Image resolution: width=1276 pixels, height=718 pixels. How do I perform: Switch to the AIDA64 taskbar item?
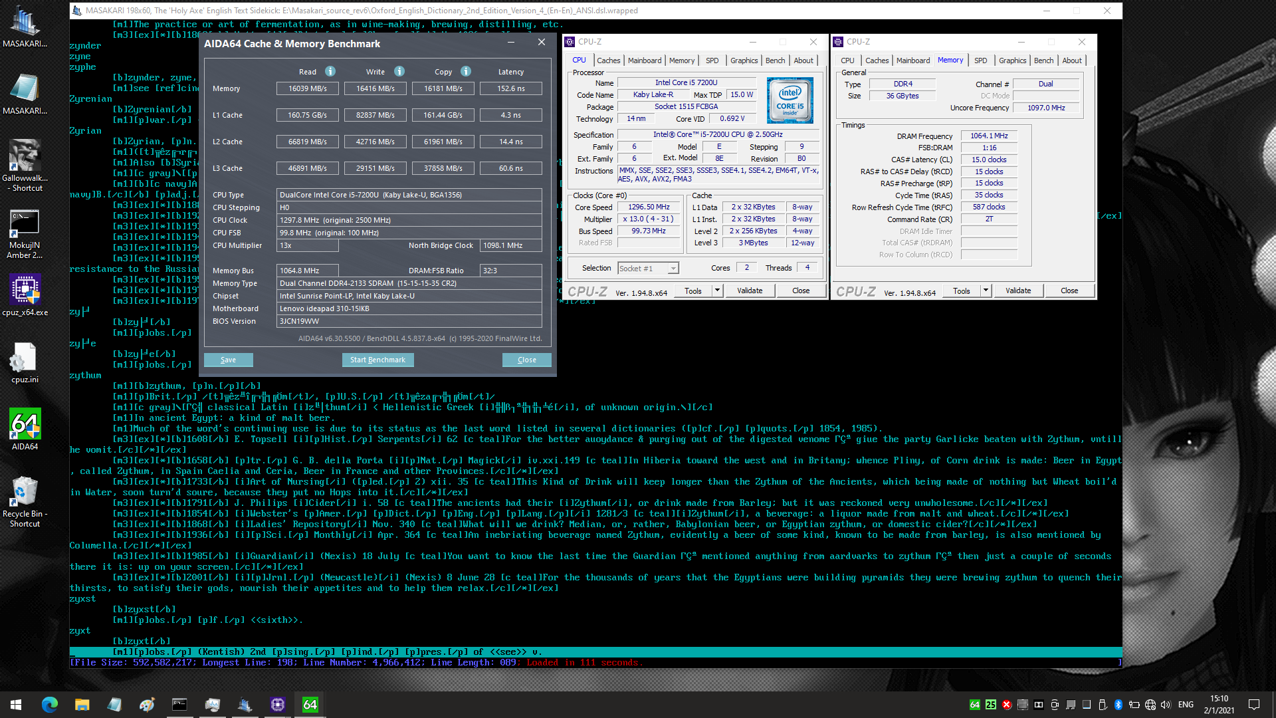tap(310, 705)
